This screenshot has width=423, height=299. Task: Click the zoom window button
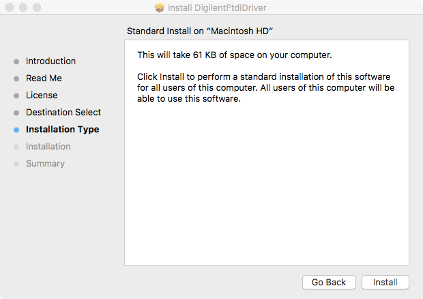[37, 8]
